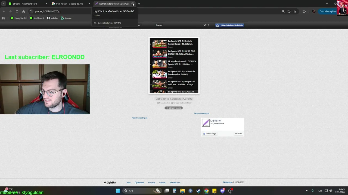Open LightShot's Twitter icon
The width and height of the screenshot is (348, 195).
[205, 25]
